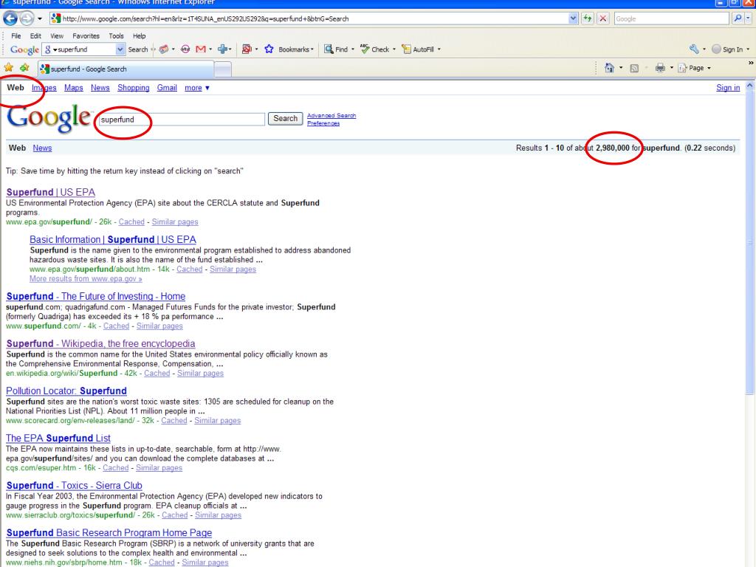Click the Google Toolbar news ticker icon

pos(164,49)
